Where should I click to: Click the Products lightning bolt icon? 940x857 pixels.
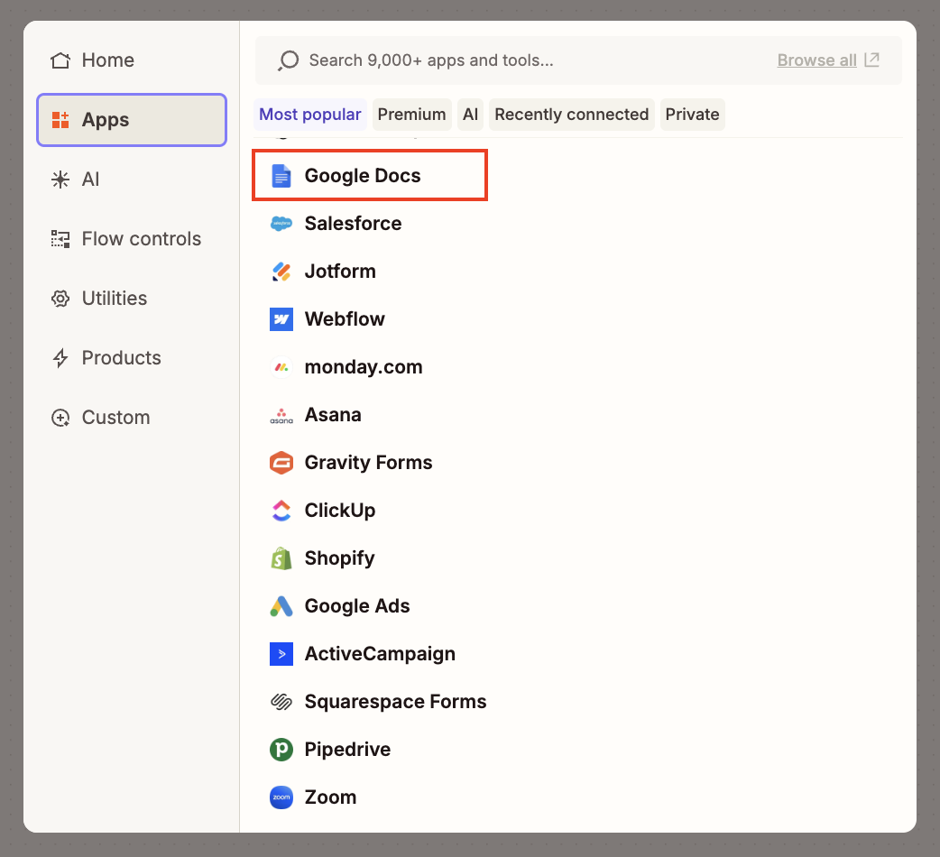[x=60, y=358]
